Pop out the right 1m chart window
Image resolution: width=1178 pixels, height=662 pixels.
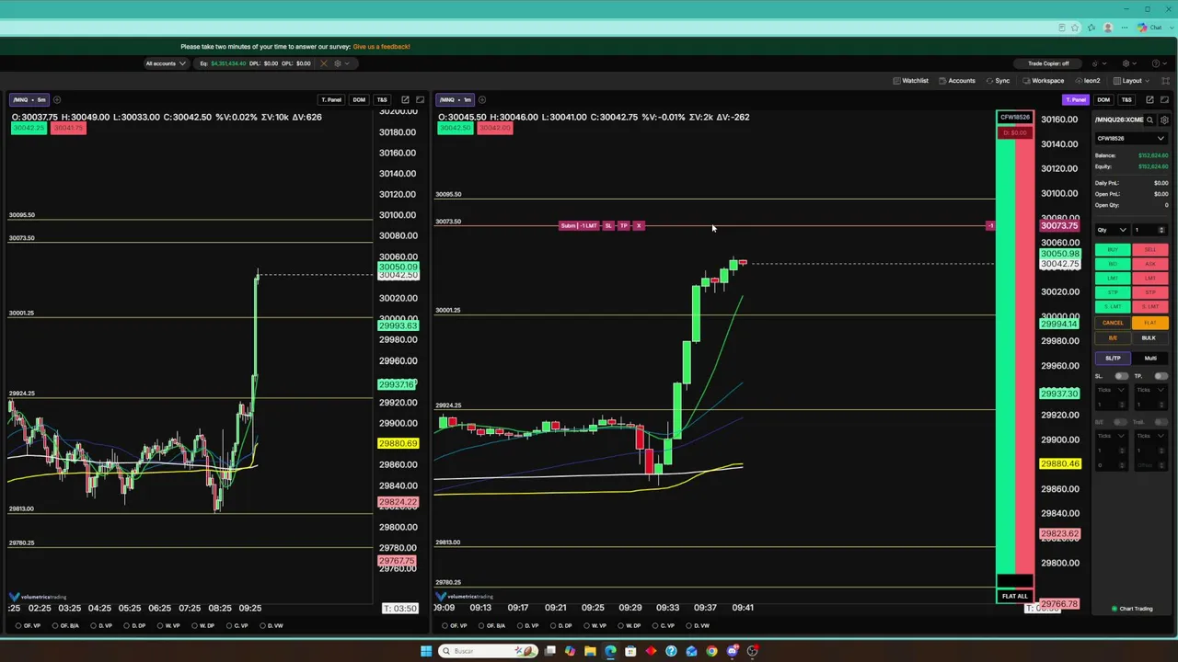tap(1149, 99)
